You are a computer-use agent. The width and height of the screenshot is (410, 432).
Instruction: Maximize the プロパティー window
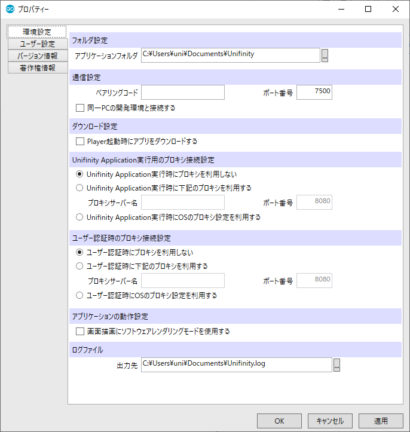coord(368,9)
